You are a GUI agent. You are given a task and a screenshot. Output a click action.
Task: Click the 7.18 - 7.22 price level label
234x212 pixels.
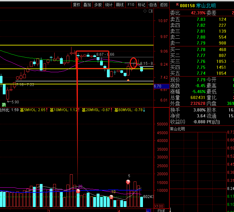[x=25, y=85]
